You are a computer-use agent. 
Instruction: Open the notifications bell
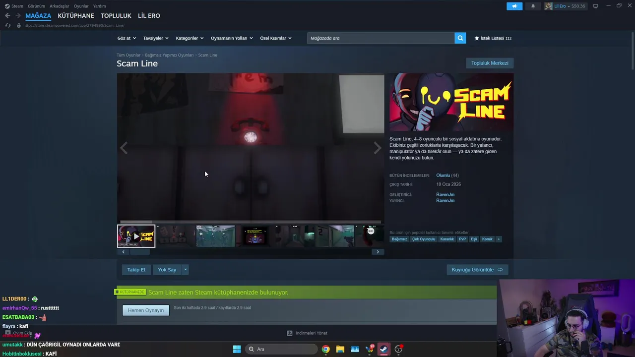(533, 6)
